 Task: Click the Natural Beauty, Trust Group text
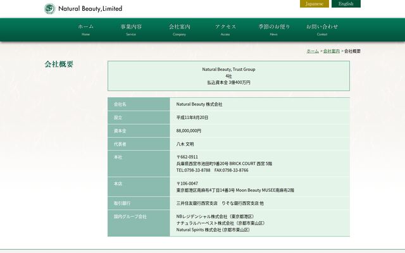click(x=228, y=69)
